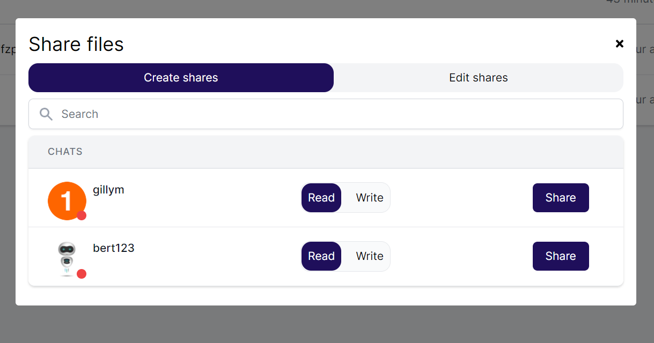Click gillym's orange avatar icon

[x=66, y=200]
